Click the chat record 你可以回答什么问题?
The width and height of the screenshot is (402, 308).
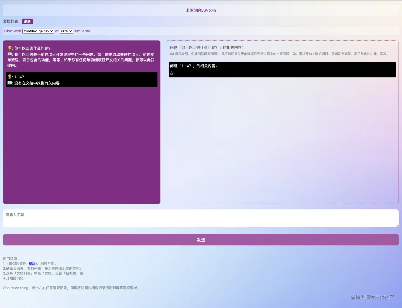[x=32, y=48]
